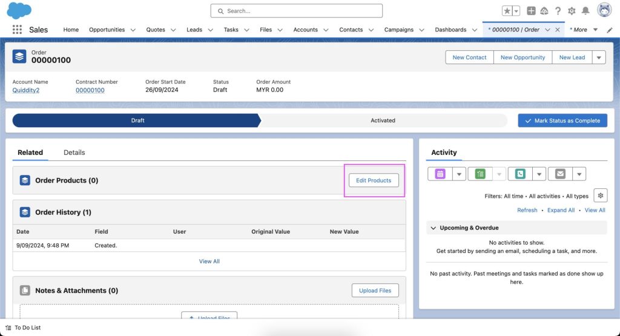Image resolution: width=620 pixels, height=336 pixels.
Task: Open the App Launcher grid icon
Action: [x=17, y=30]
